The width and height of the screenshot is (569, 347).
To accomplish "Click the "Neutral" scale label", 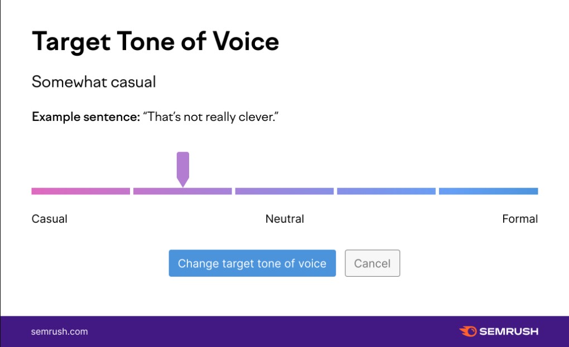I will tap(284, 219).
